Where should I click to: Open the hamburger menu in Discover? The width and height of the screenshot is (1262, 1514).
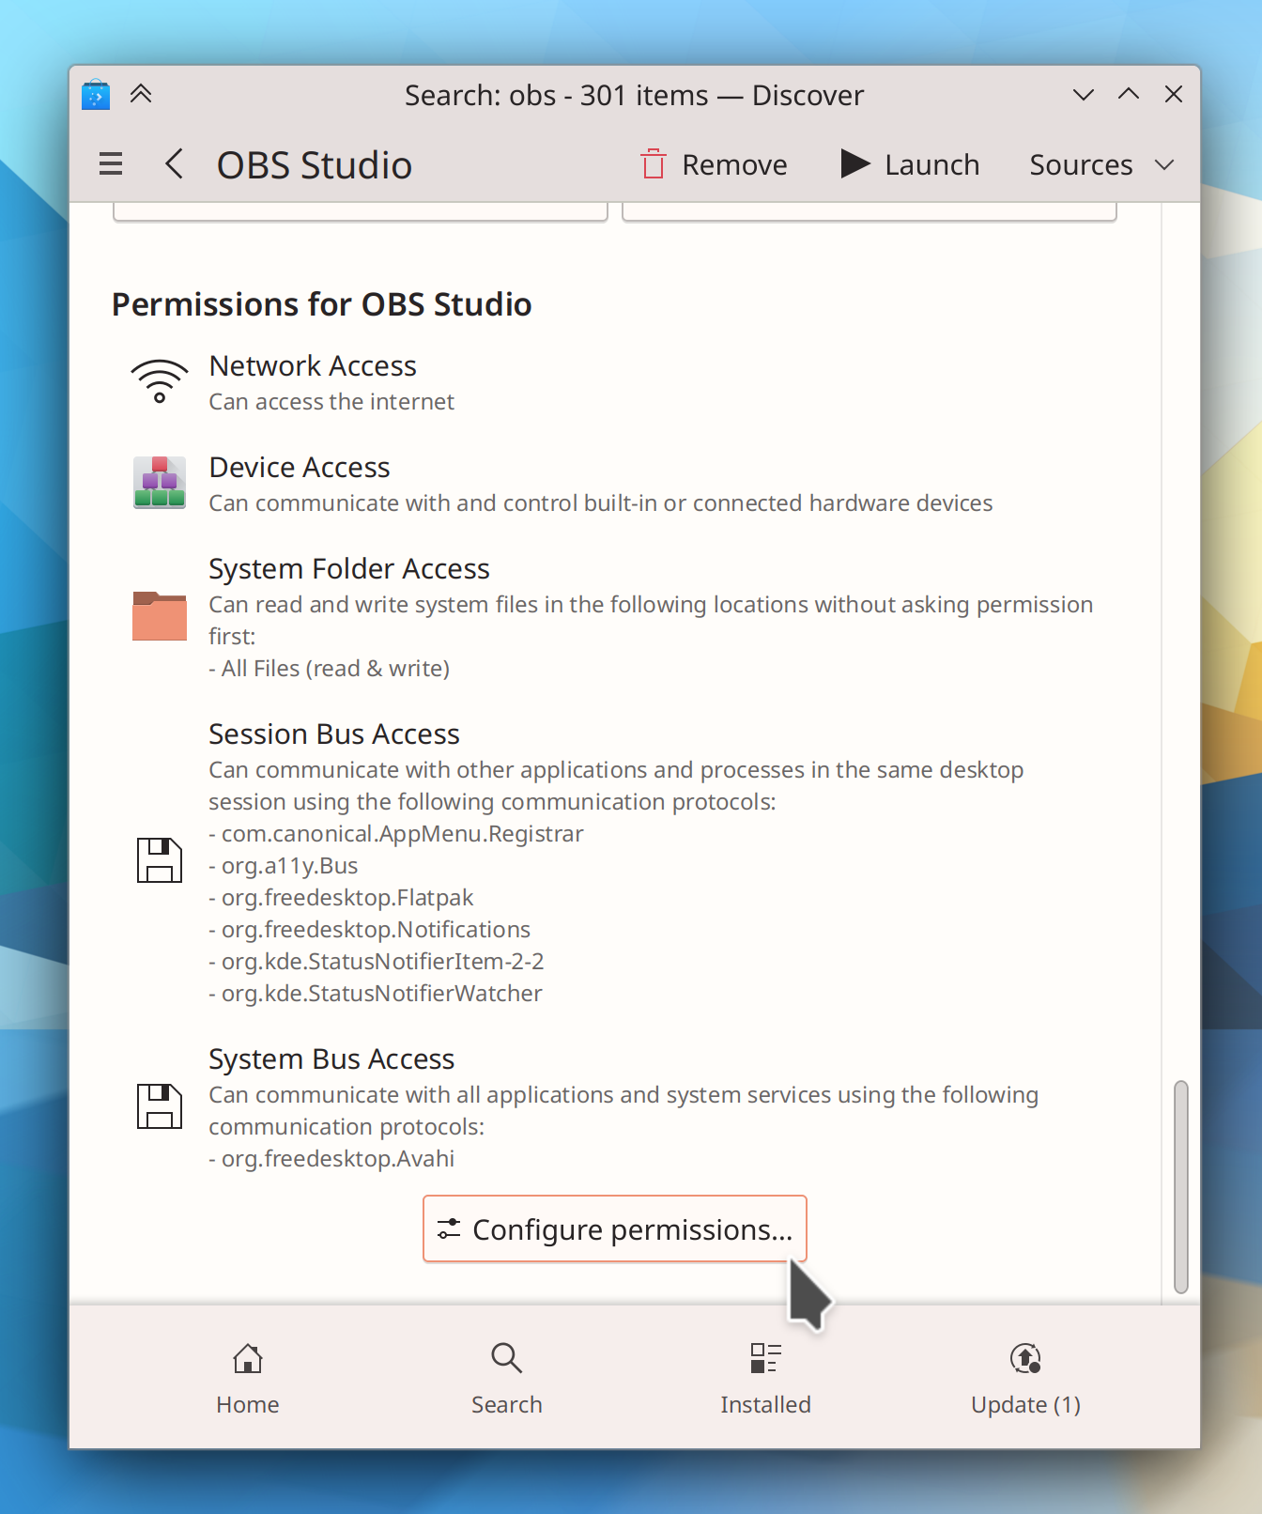(111, 164)
